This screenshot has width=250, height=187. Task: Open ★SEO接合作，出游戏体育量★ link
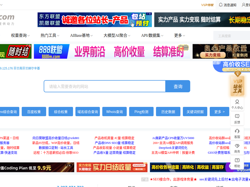coord(173,180)
